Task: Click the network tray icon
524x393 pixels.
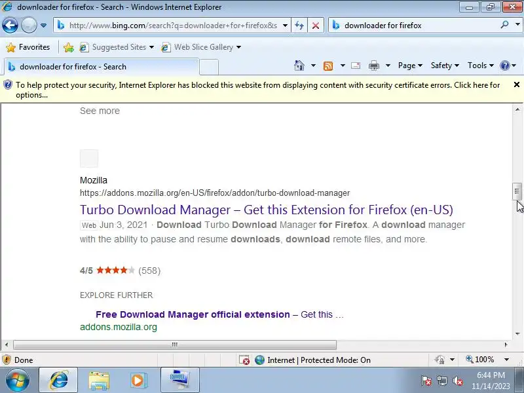Action: point(441,381)
